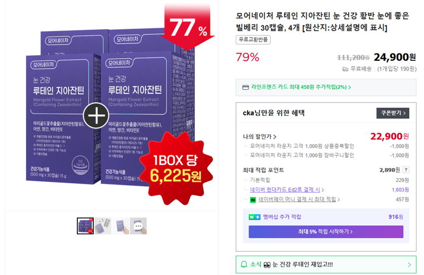Select the third thumbnail with hand holding box
Image resolution: width=424 pixels, height=275 pixels.
pos(121,226)
